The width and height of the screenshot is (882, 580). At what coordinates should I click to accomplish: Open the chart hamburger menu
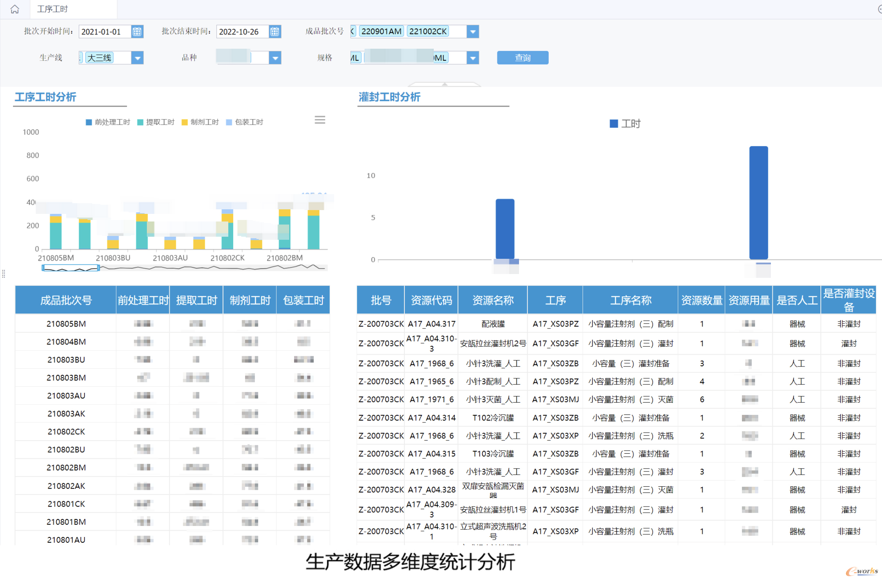click(320, 120)
